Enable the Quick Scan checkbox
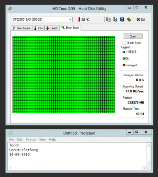Image resolution: width=158 pixels, height=177 pixels. click(124, 42)
